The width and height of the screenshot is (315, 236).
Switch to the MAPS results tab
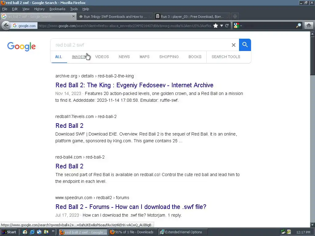click(x=145, y=57)
